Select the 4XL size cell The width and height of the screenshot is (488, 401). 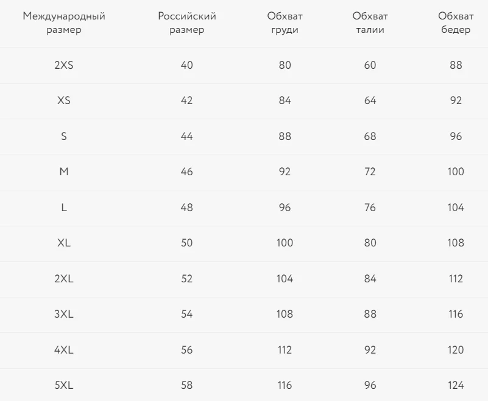click(x=64, y=350)
